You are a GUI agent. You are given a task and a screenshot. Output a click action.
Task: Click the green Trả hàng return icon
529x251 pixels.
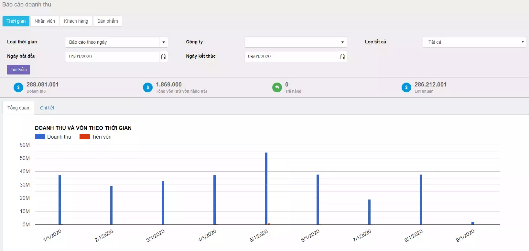pyautogui.click(x=277, y=87)
